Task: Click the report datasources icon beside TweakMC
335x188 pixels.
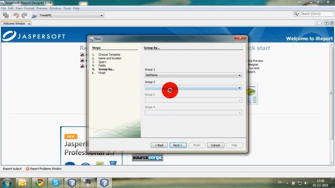Action: pyautogui.click(x=34, y=15)
